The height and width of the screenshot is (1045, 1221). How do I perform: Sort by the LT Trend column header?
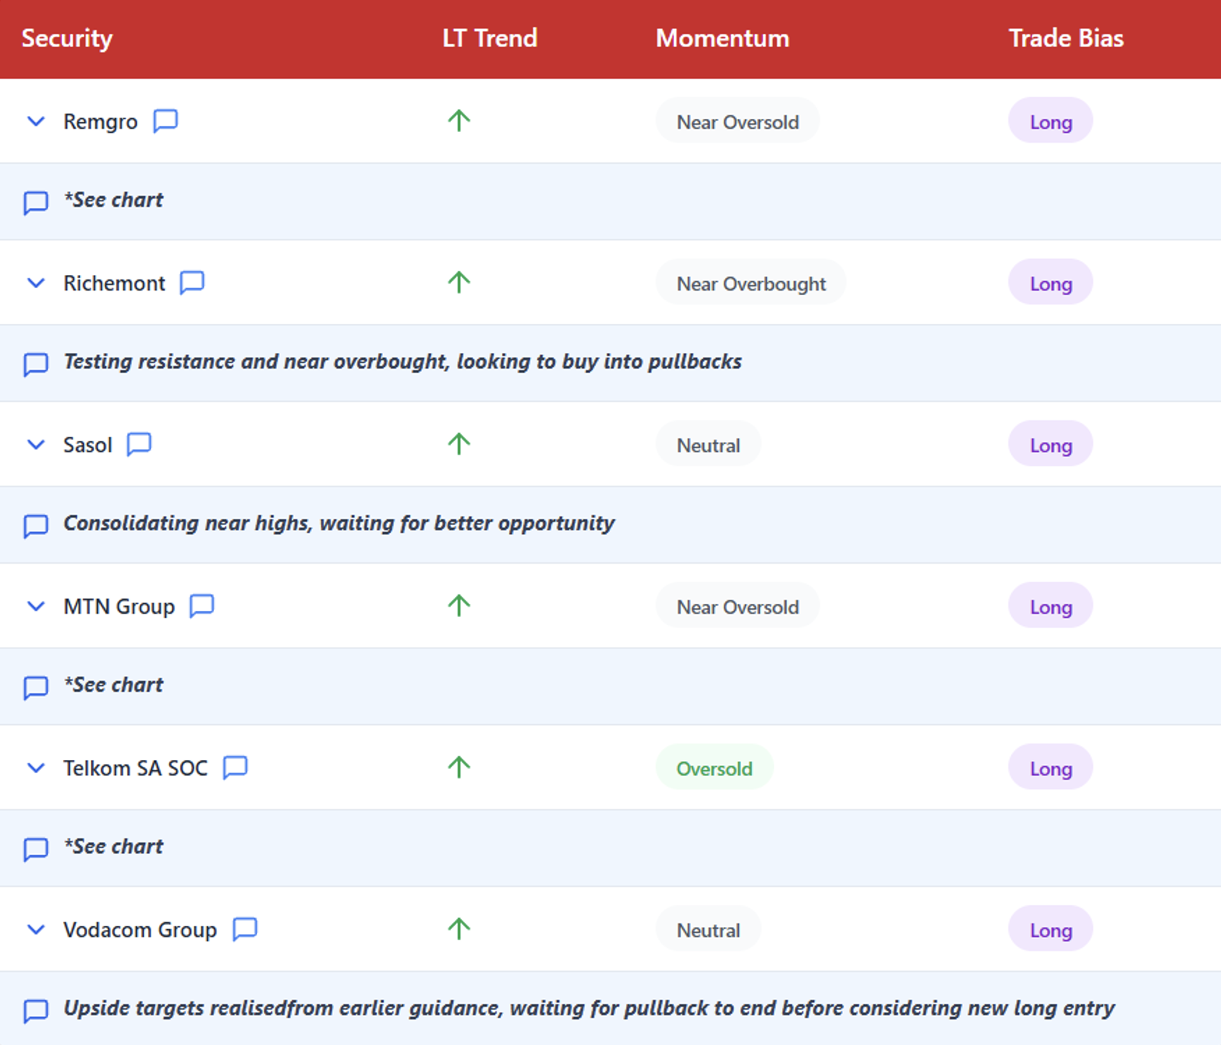tap(490, 38)
